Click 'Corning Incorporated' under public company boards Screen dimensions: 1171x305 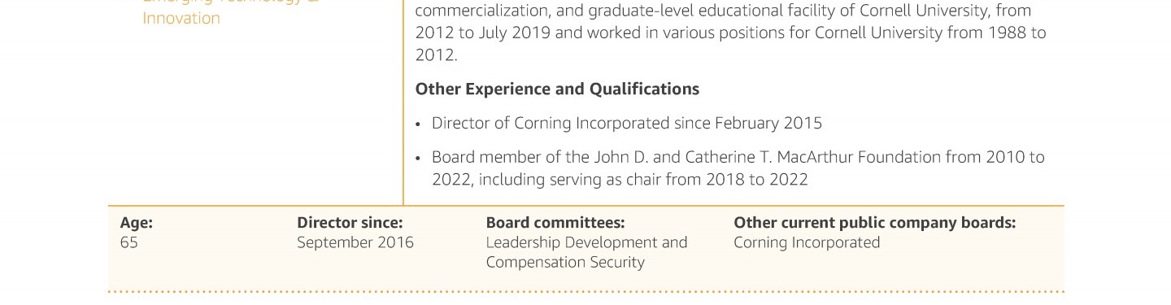coord(807,242)
